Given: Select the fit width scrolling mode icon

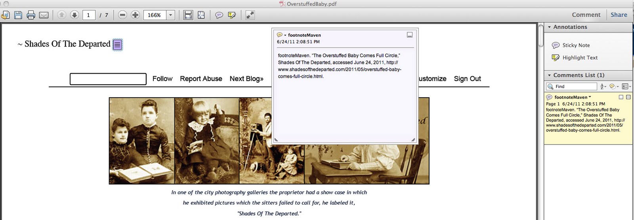Looking at the screenshot, I should pos(188,15).
